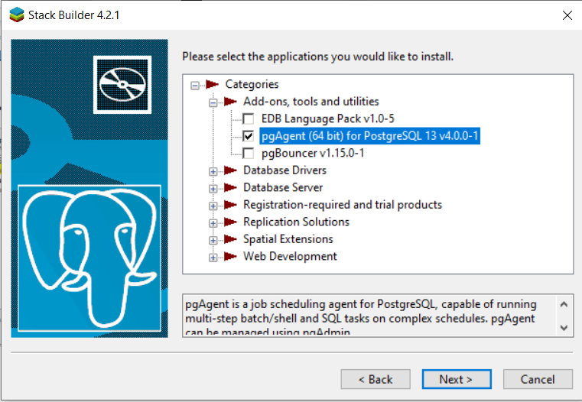Go to the Next > step
The width and height of the screenshot is (582, 402).
click(457, 379)
